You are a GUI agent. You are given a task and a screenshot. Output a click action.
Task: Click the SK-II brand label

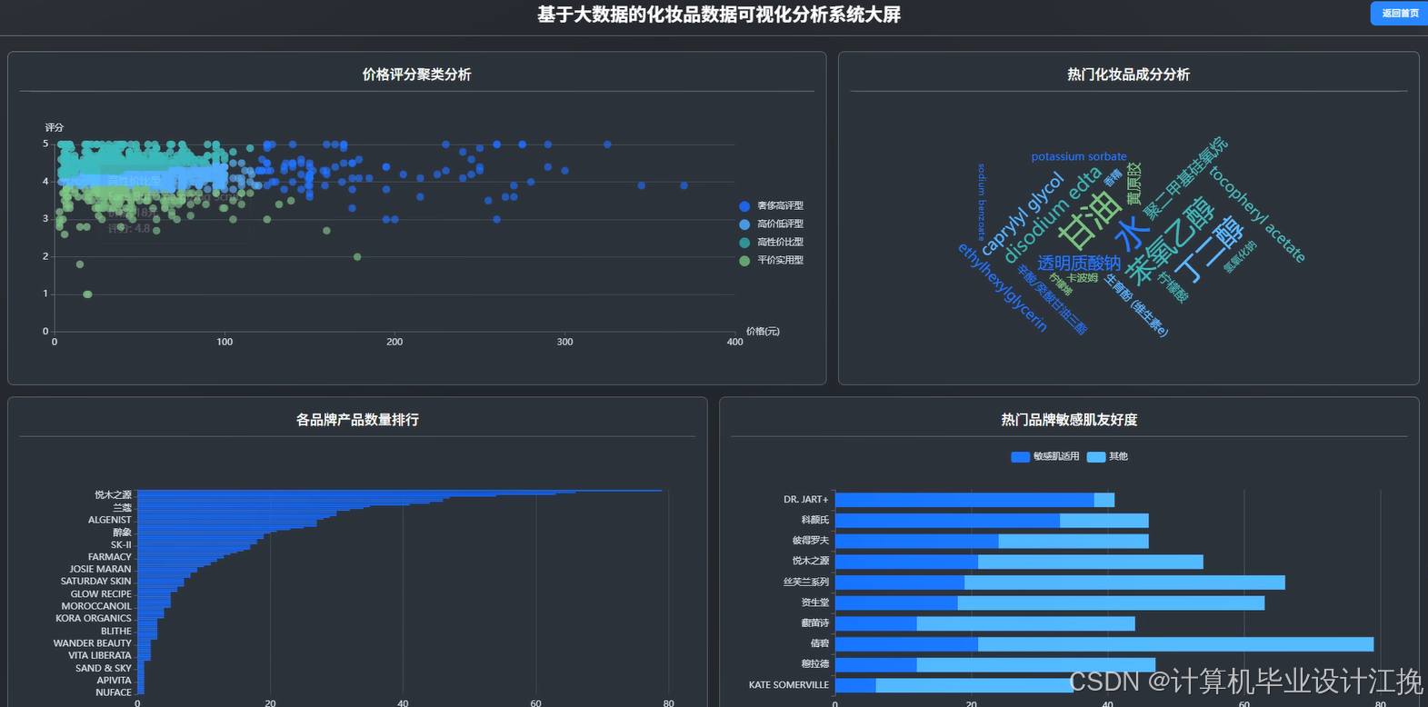(122, 545)
